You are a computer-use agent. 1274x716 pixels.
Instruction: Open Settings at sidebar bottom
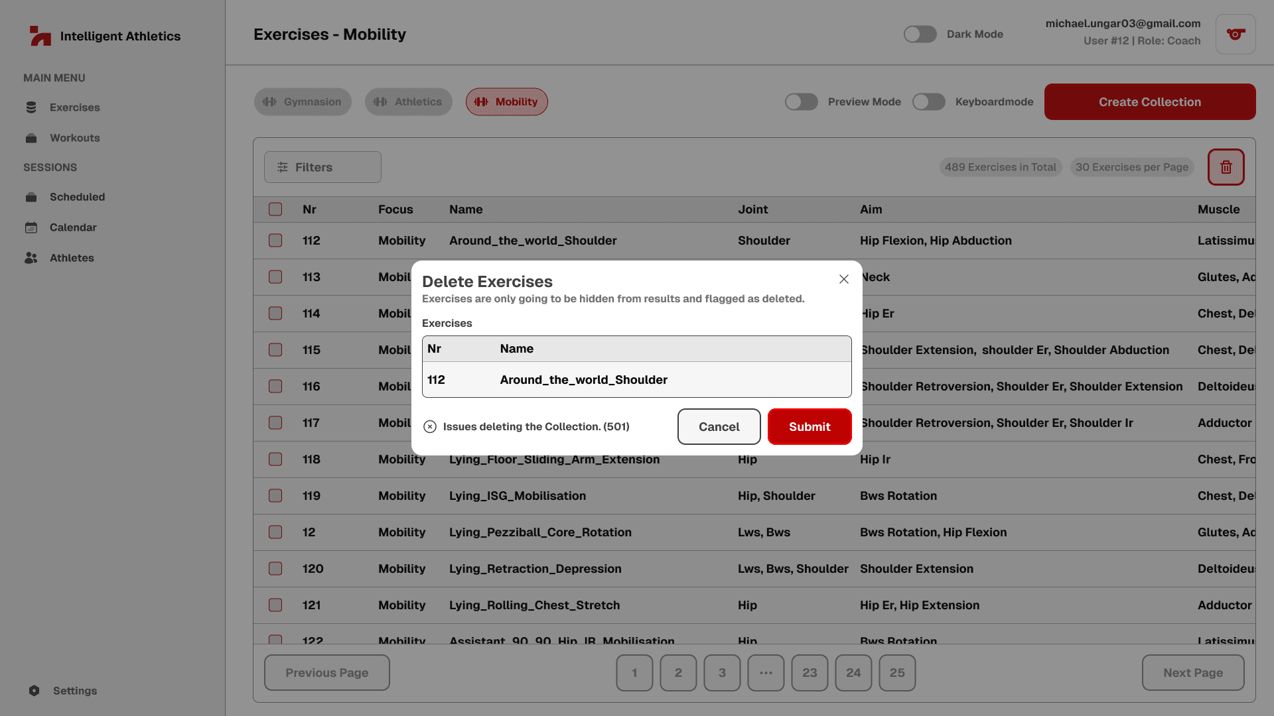tap(74, 691)
